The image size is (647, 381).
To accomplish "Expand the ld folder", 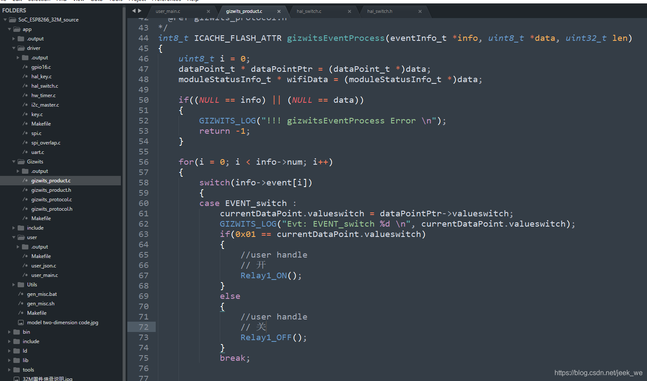I will click(9, 351).
